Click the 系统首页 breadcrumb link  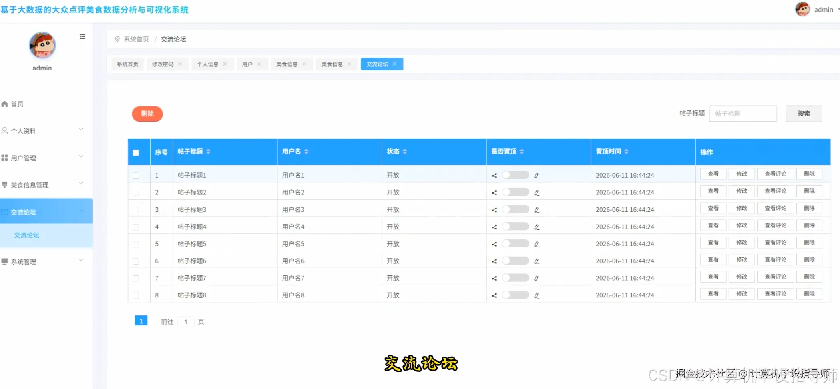click(136, 39)
